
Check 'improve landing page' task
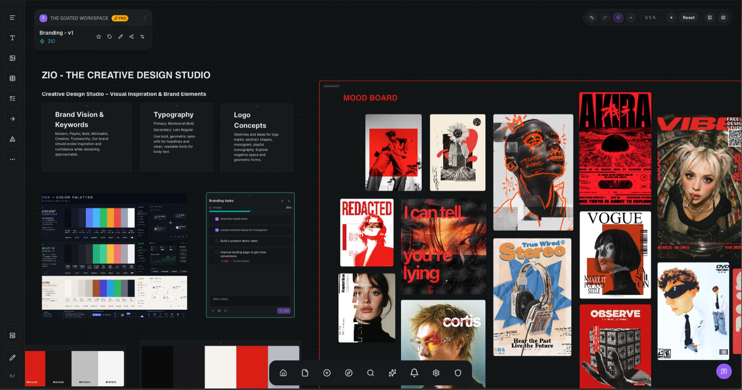[217, 252]
